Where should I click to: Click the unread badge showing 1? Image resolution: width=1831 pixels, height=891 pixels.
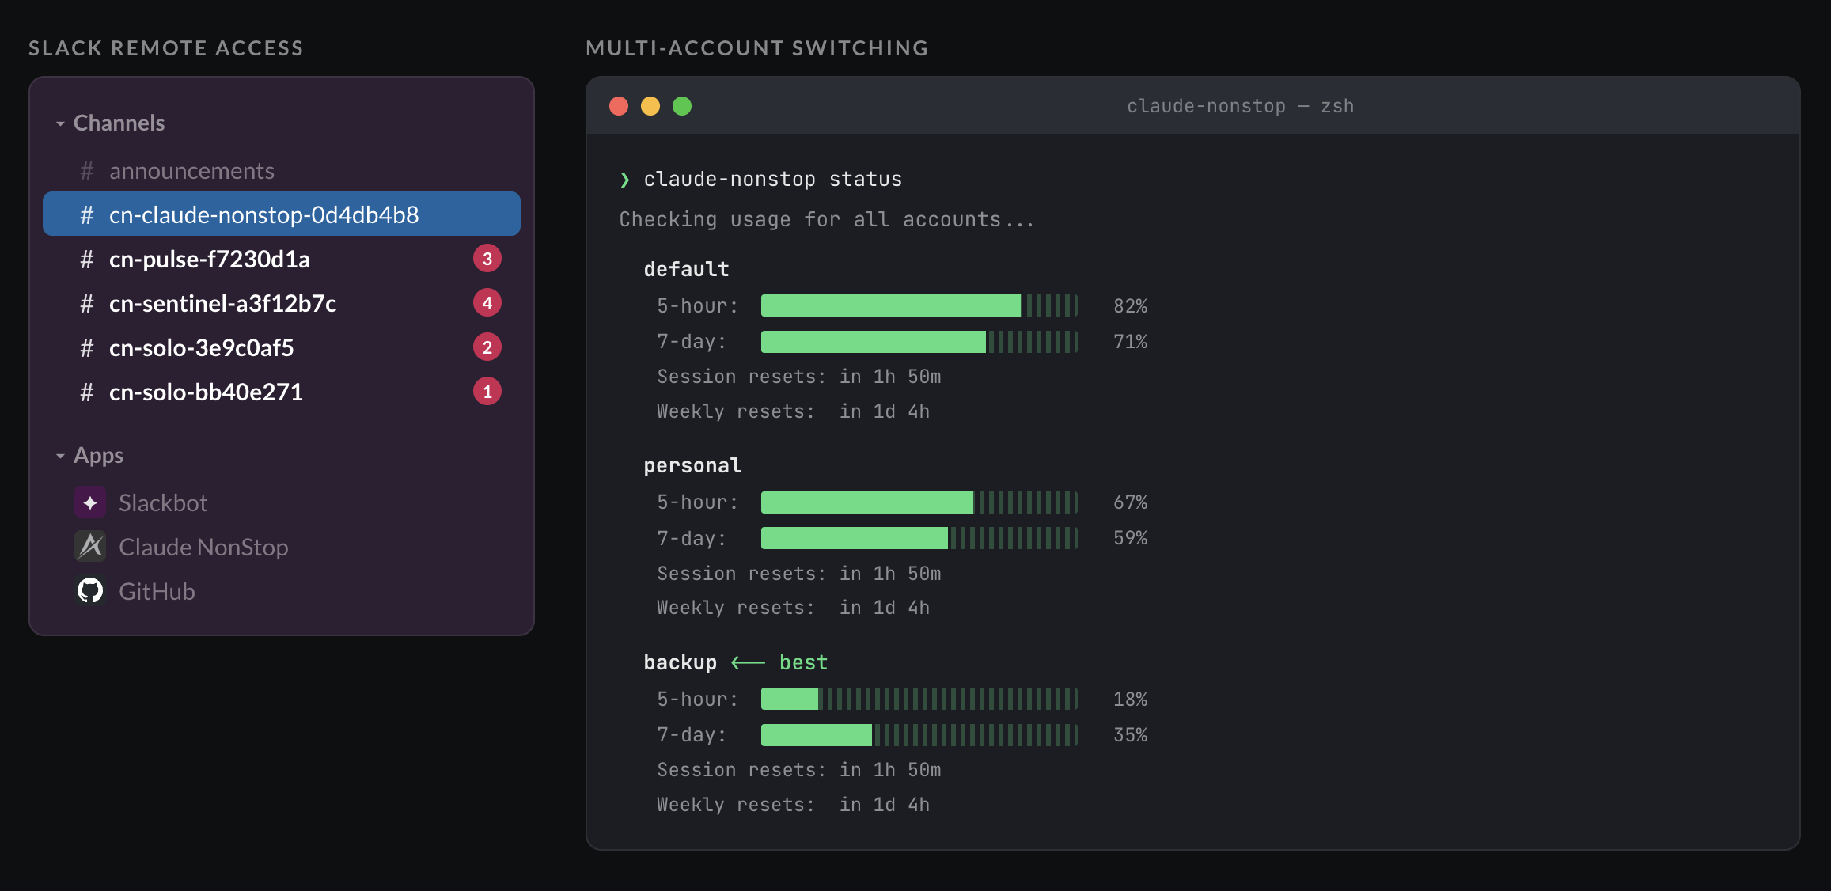(x=487, y=392)
